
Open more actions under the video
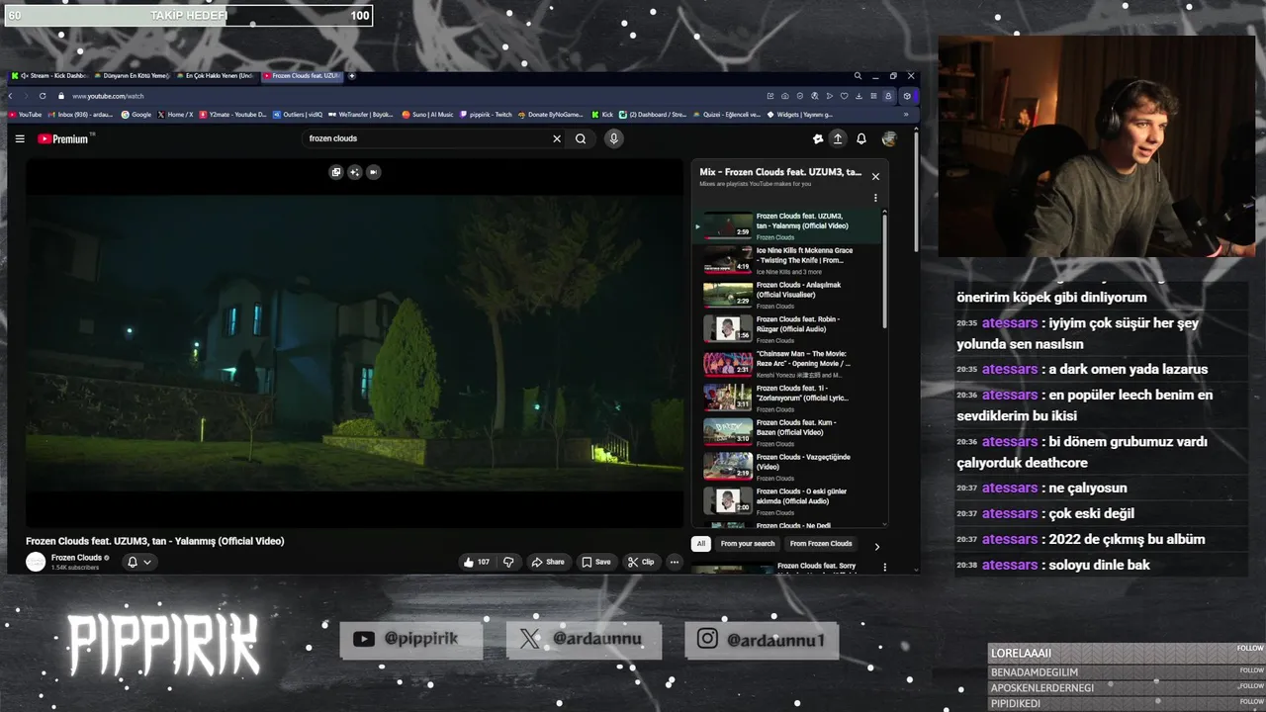(x=675, y=562)
